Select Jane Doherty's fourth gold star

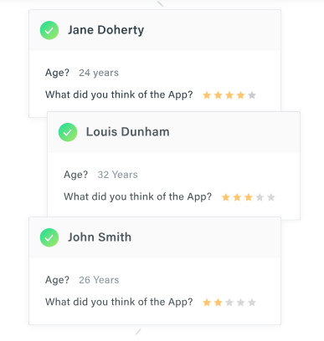click(x=240, y=95)
